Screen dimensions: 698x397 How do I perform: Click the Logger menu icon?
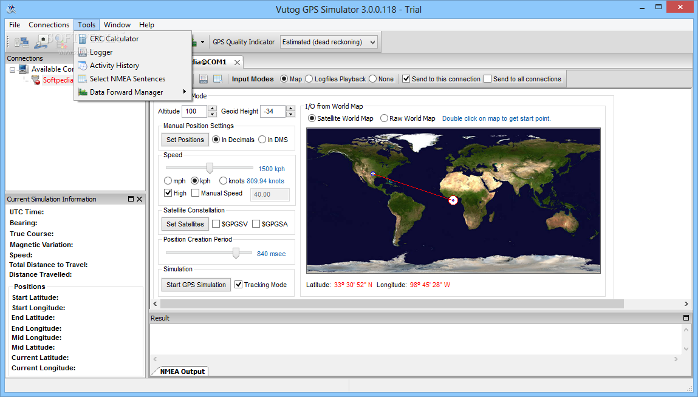83,53
